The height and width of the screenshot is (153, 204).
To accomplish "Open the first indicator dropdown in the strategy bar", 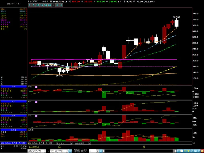I will 71,143.
